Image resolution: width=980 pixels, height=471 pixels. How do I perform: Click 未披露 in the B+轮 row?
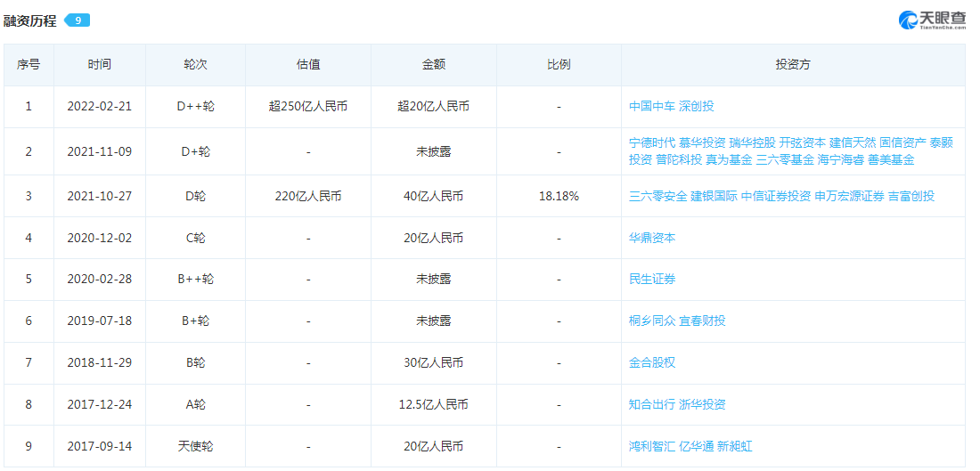[434, 321]
